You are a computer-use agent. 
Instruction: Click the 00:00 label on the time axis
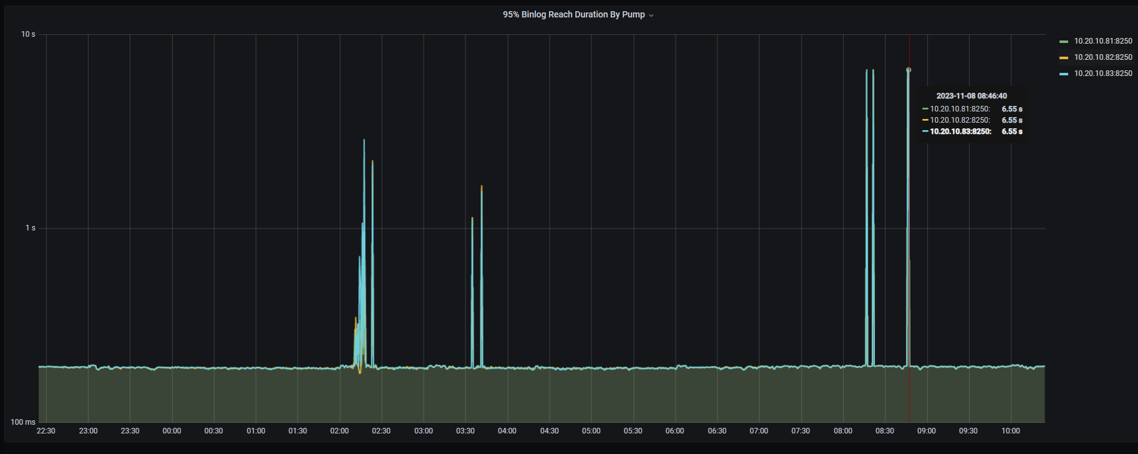click(172, 431)
